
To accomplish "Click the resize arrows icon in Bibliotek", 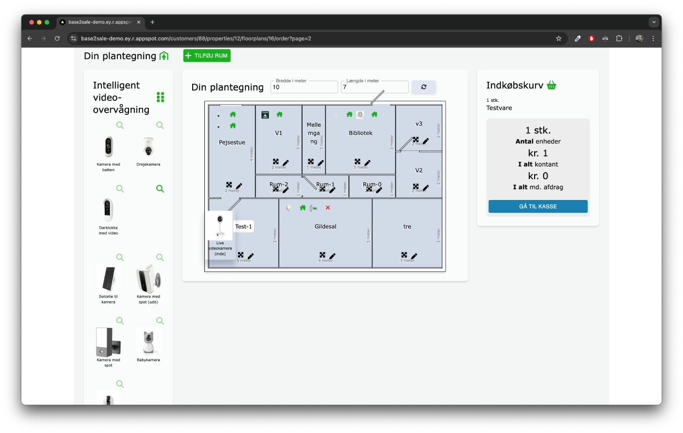I will pyautogui.click(x=357, y=162).
